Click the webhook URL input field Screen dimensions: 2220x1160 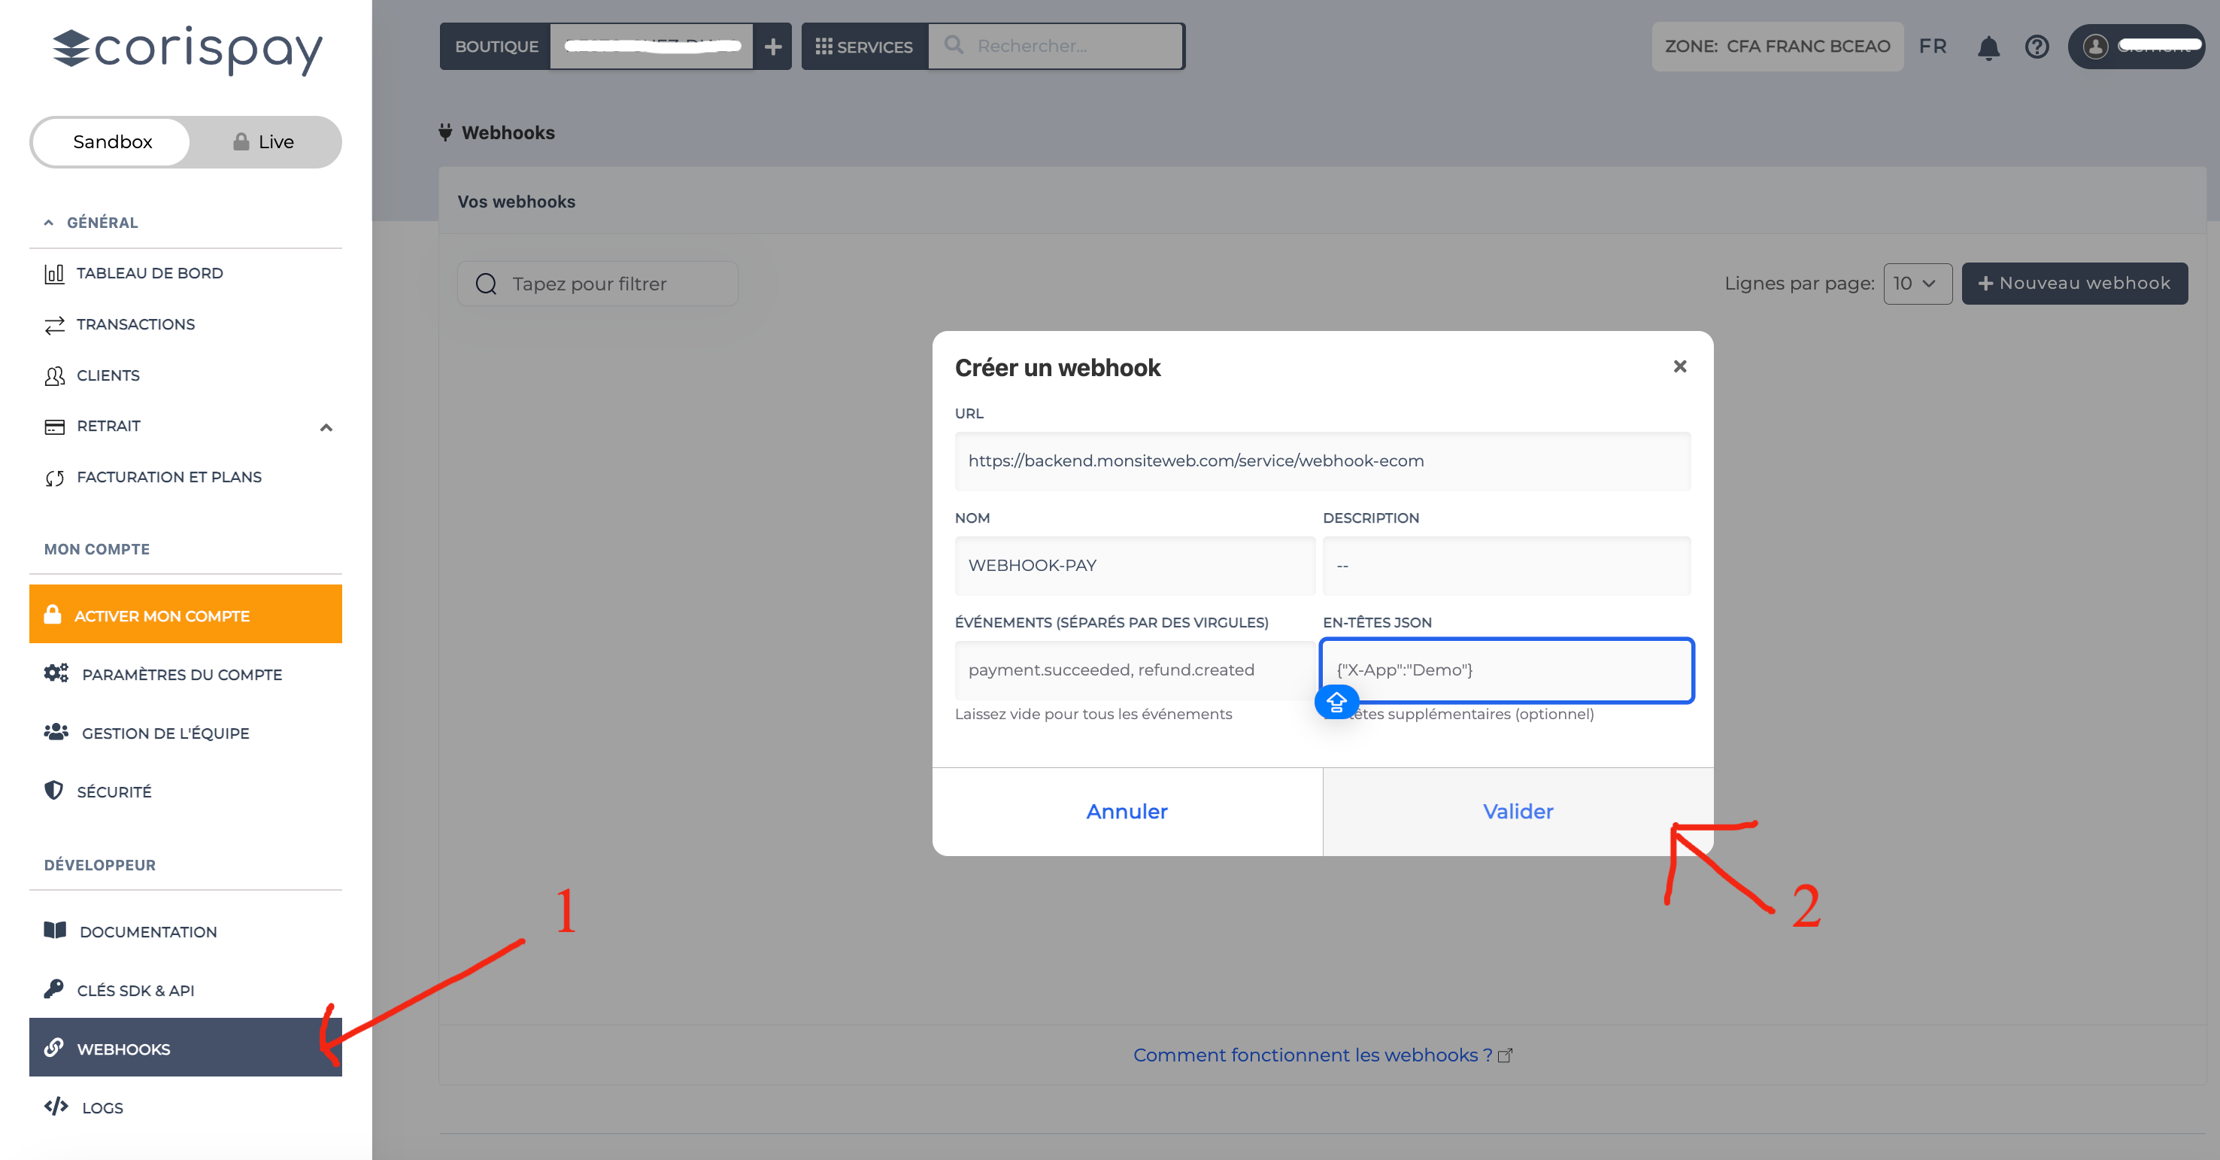click(x=1322, y=461)
